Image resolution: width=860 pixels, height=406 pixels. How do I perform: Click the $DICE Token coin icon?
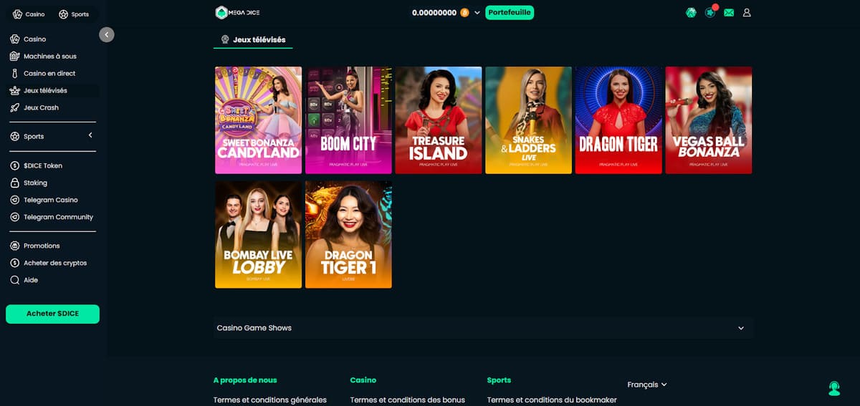coord(15,165)
